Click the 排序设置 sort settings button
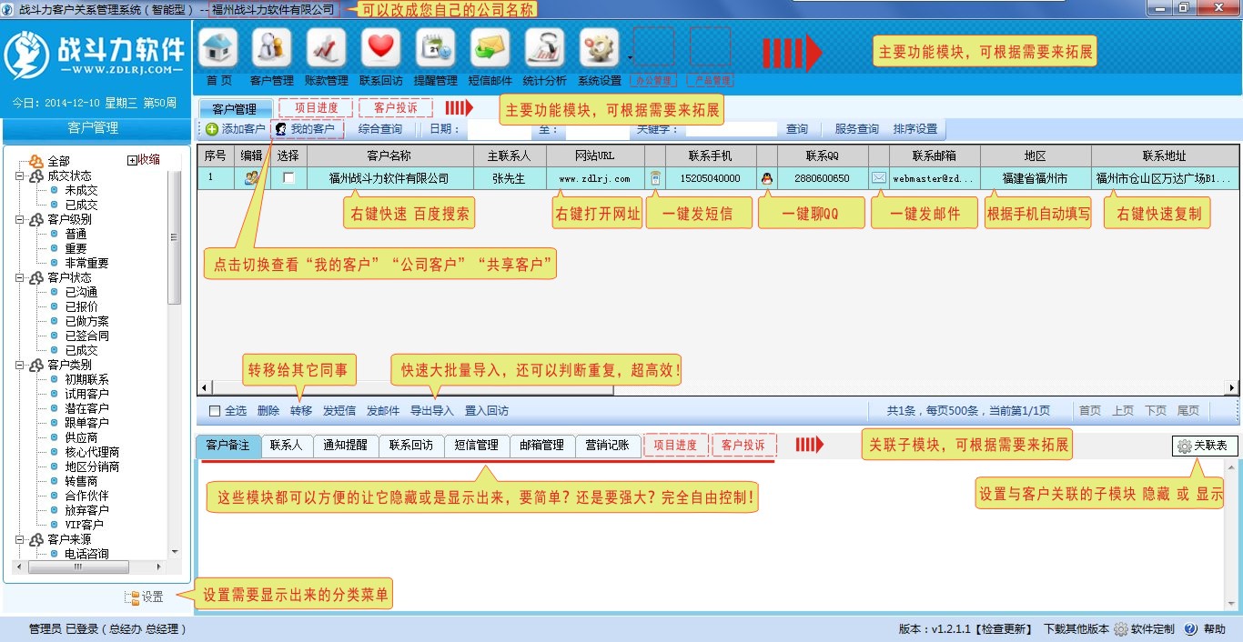1243x642 pixels. point(915,129)
